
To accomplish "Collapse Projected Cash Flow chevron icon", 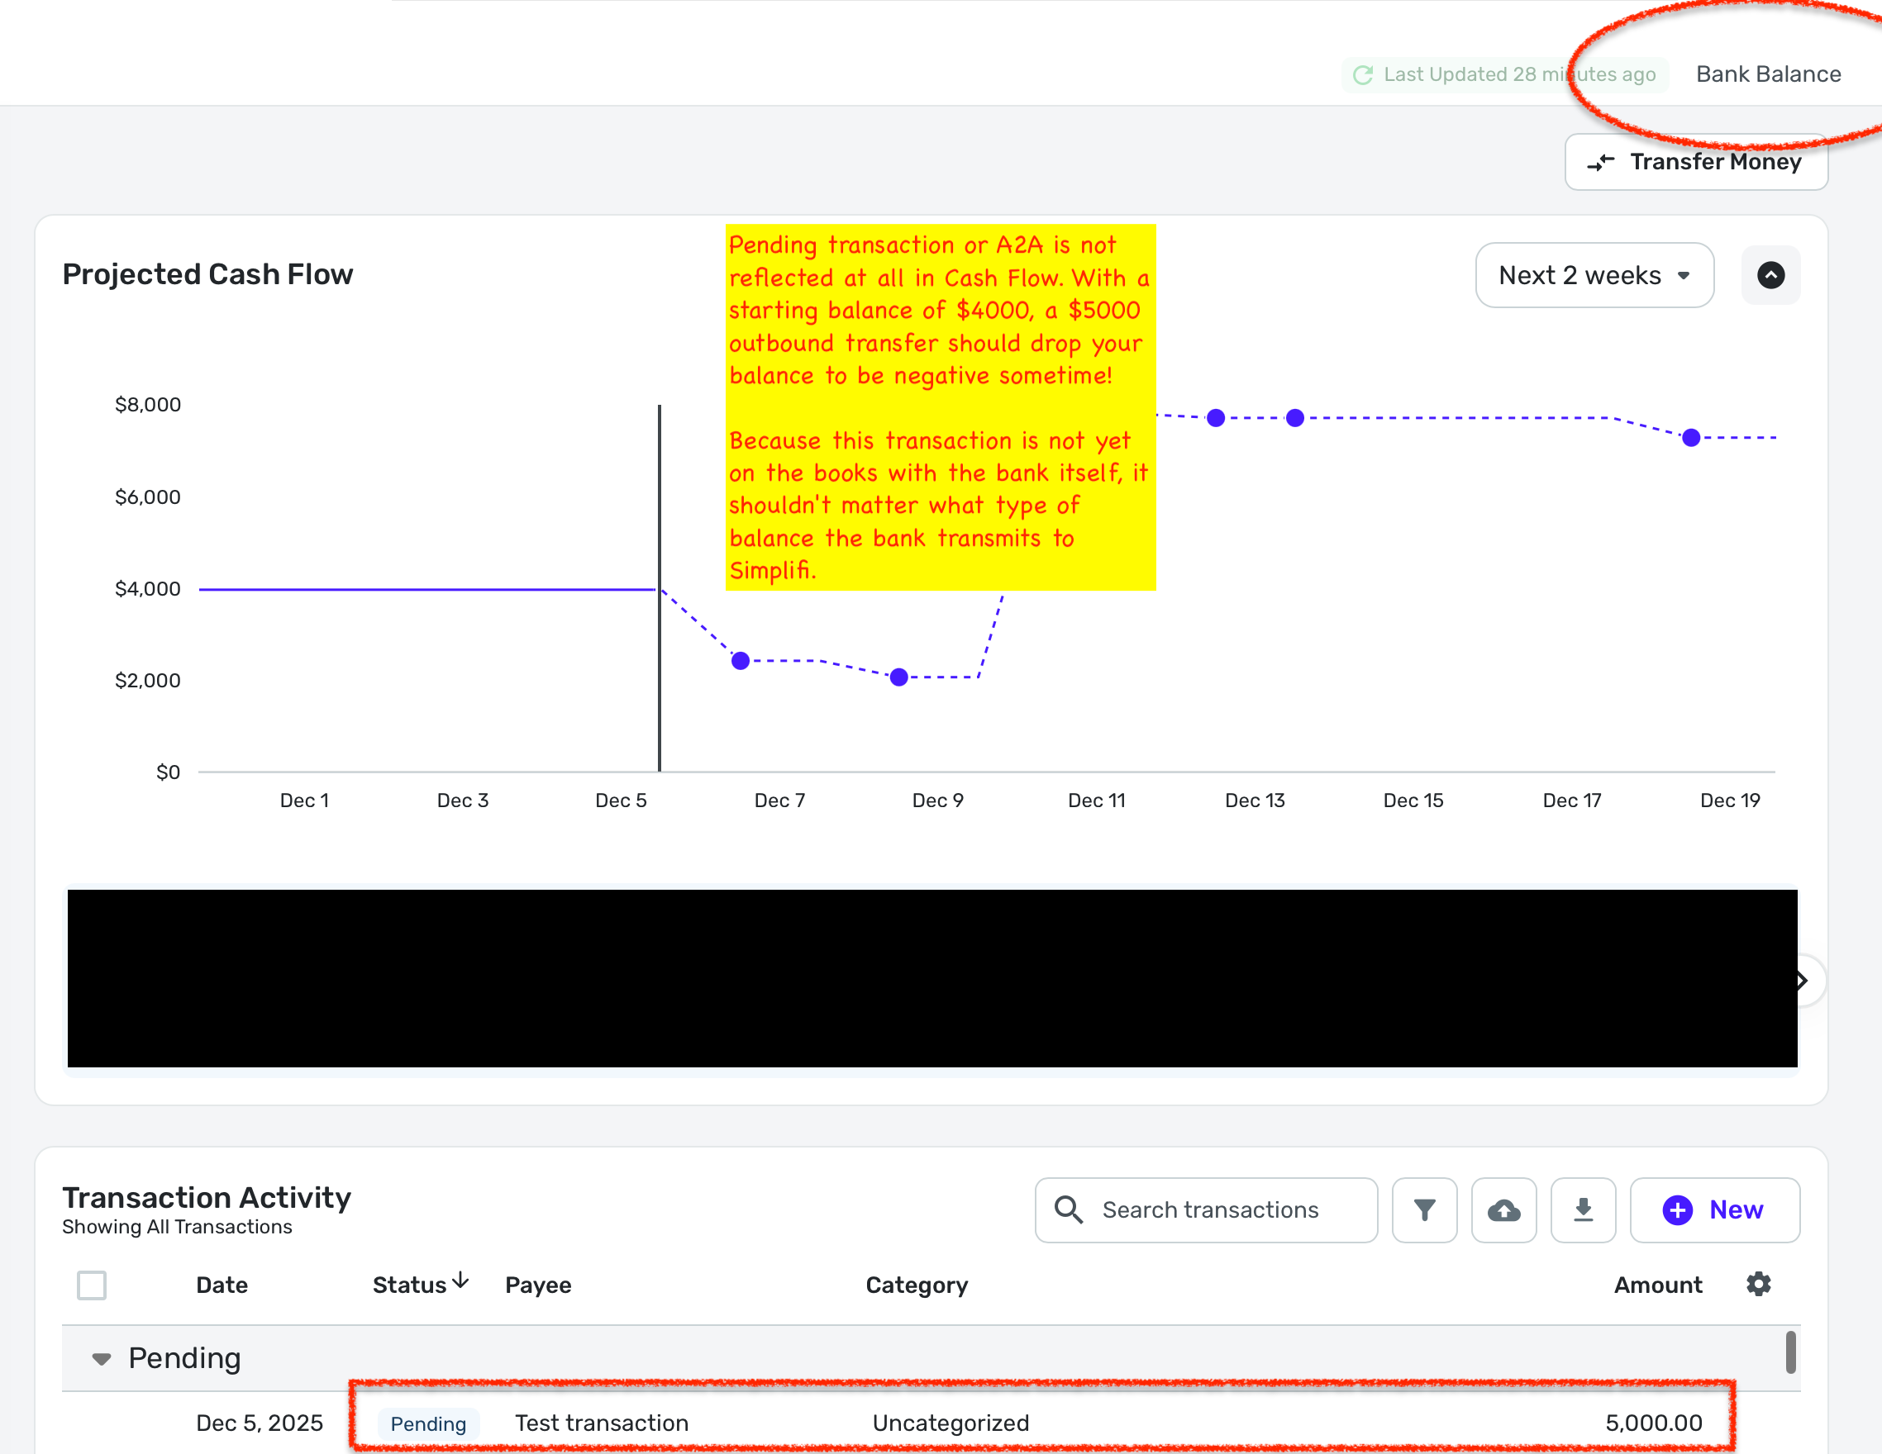I will coord(1770,276).
